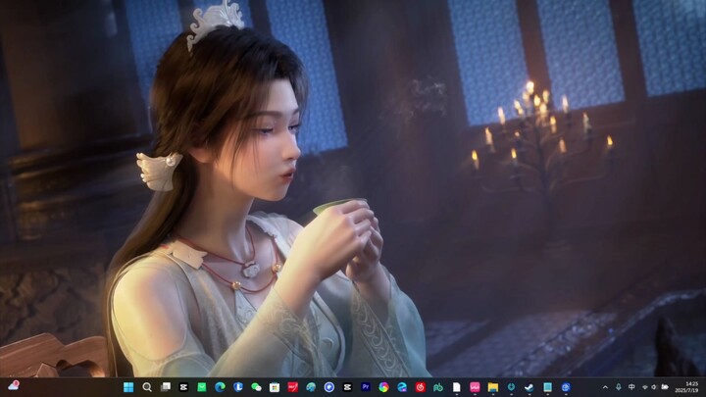Open the teal notepad taskbar app
Image resolution: width=706 pixels, height=397 pixels.
[x=547, y=387]
